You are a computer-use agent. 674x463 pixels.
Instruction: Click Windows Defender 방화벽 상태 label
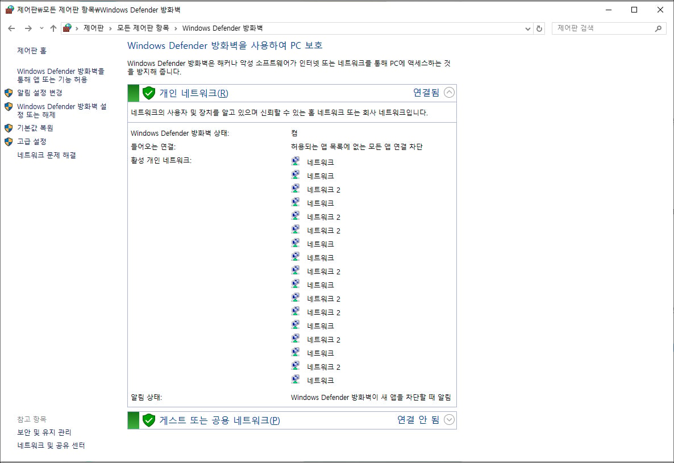180,133
